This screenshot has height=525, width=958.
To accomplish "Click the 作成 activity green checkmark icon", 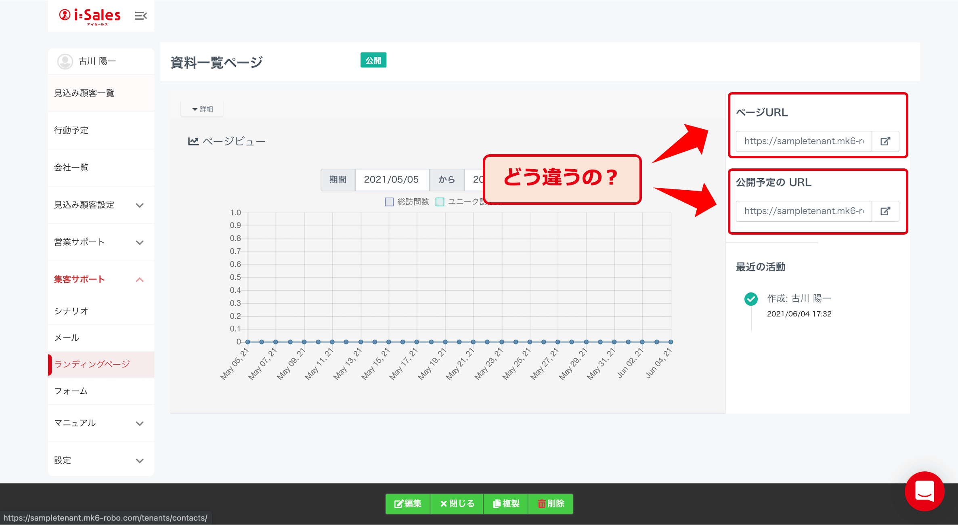I will click(x=751, y=299).
